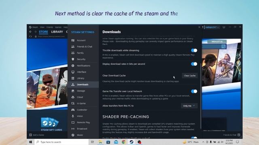Open File Explorer from the taskbar
This screenshot has height=145, width=259.
[x=100, y=142]
